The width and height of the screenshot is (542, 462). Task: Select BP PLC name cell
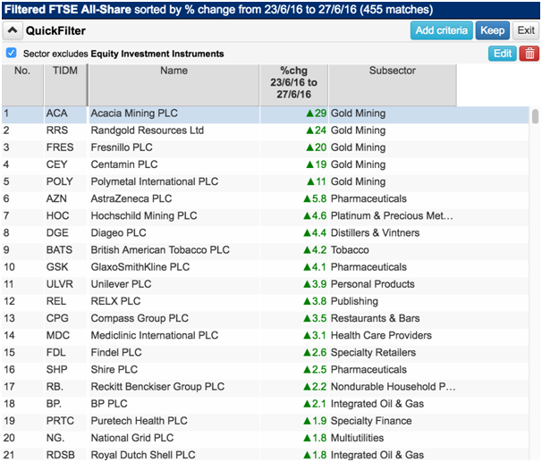coord(109,404)
